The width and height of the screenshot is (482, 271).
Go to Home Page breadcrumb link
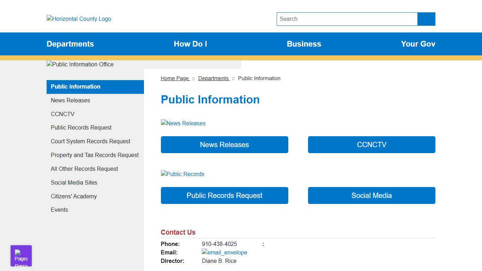pyautogui.click(x=175, y=78)
